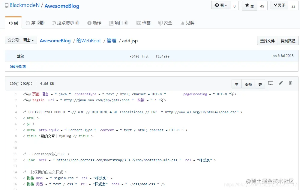Image resolution: width=300 pixels, height=190 pixels.
Task: Switch to the 第期 issues tab
Action: coord(35,22)
